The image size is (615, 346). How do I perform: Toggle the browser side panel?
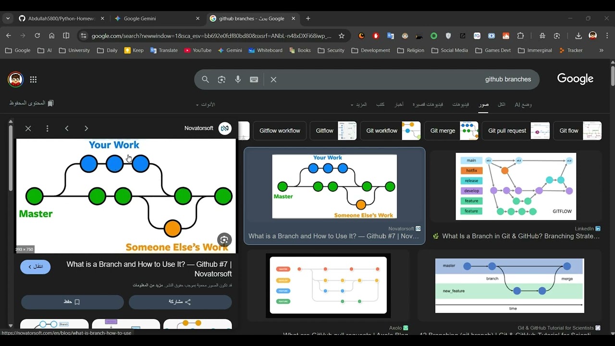(x=66, y=36)
